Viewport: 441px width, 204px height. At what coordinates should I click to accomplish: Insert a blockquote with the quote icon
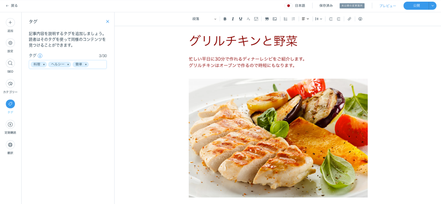[x=267, y=19]
